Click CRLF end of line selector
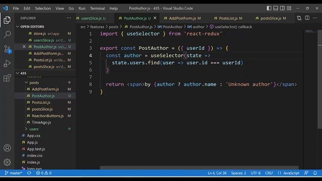Viewport: 322px width, 181px height. pyautogui.click(x=269, y=173)
